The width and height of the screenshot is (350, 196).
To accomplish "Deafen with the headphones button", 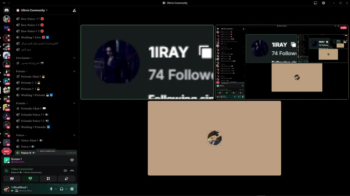I will coord(62,189).
